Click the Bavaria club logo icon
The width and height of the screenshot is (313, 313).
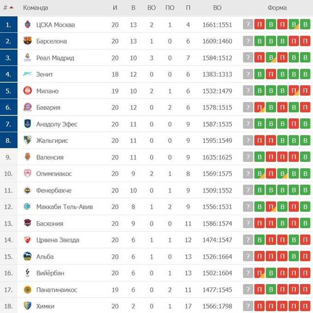27,108
